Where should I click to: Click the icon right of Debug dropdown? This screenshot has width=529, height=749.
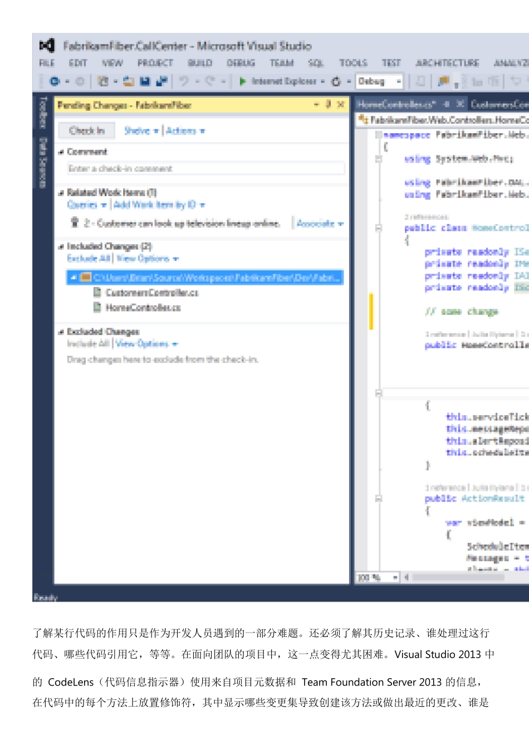pos(421,81)
